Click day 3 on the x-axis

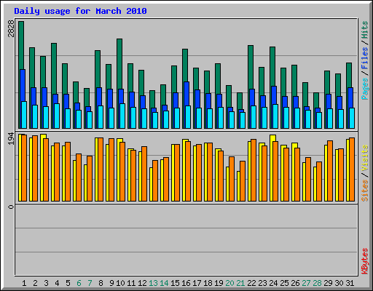tap(46, 283)
